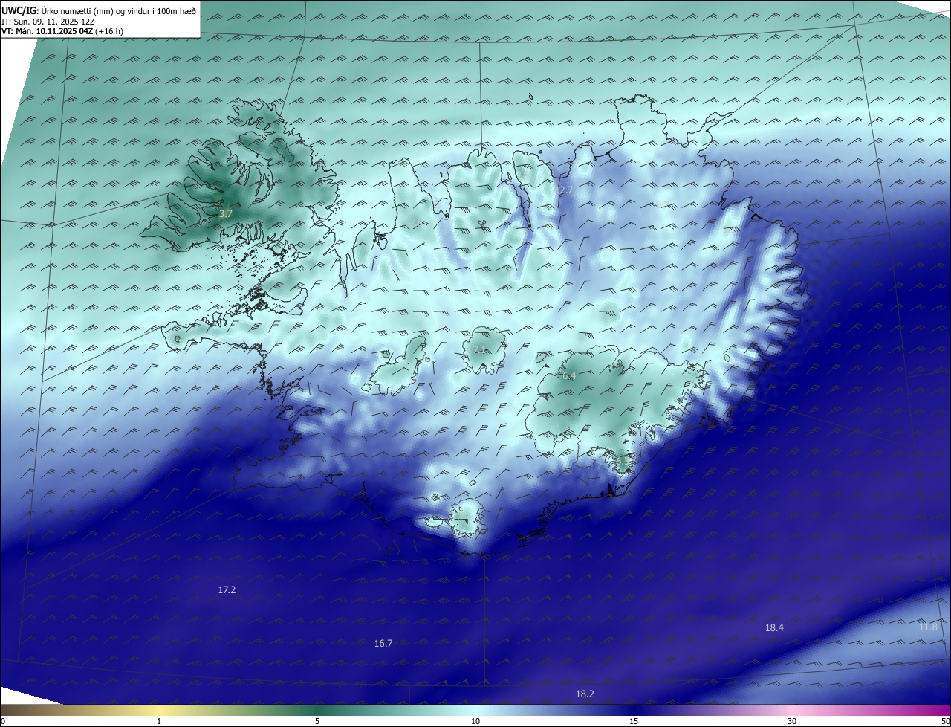The width and height of the screenshot is (951, 727).
Task: Click the 18.2 precipitation value
Action: (585, 694)
